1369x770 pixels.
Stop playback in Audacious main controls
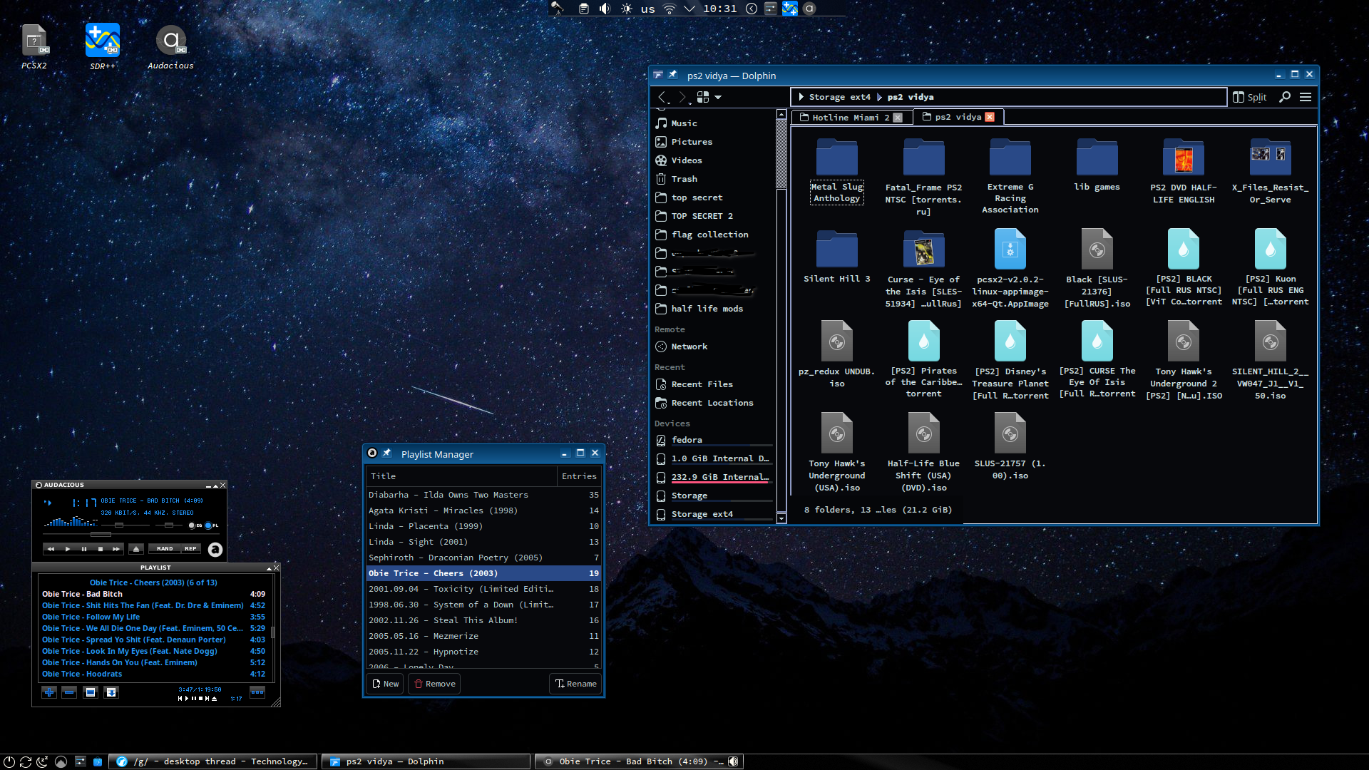coord(101,549)
